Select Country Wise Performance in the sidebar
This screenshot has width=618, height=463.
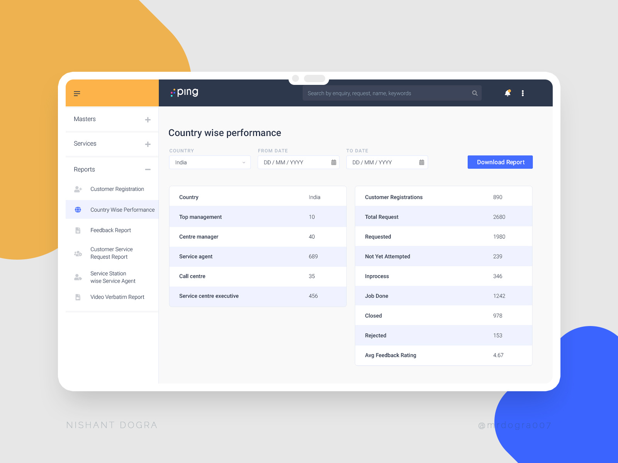coord(122,210)
